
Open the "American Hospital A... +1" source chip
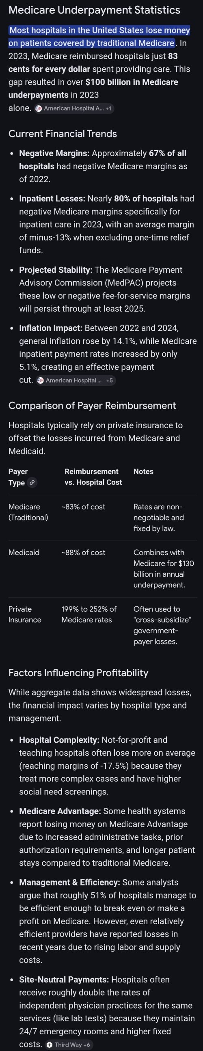coord(73,108)
